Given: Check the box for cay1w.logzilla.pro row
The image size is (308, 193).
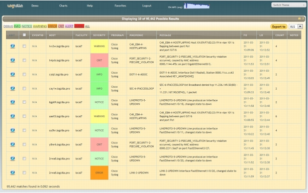Looking at the screenshot, I should coord(24,88).
